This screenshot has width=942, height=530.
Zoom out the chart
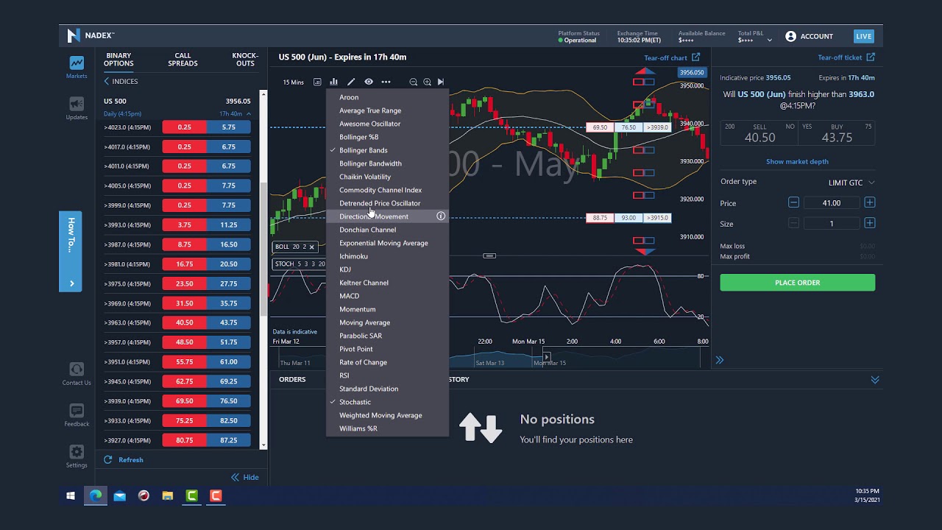(x=413, y=82)
